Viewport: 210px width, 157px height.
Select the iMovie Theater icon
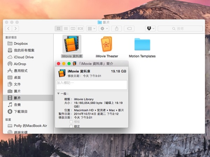coord(107,44)
